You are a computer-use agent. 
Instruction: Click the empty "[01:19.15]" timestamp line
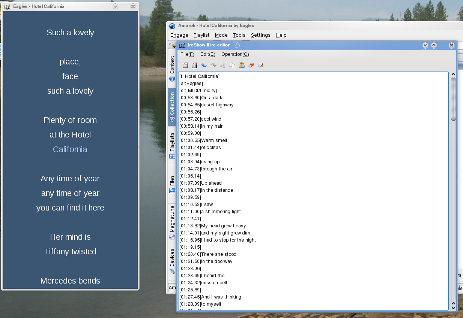tap(190, 247)
